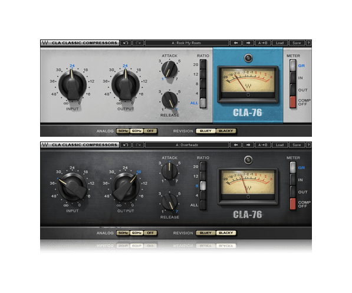Screen dimensions: 352x293
Task: Toggle red COMP OFF on silver CLA-76
Action: click(x=292, y=102)
